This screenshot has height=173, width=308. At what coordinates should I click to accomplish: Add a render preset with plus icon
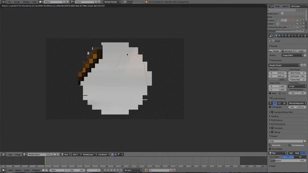pyautogui.click(x=302, y=65)
